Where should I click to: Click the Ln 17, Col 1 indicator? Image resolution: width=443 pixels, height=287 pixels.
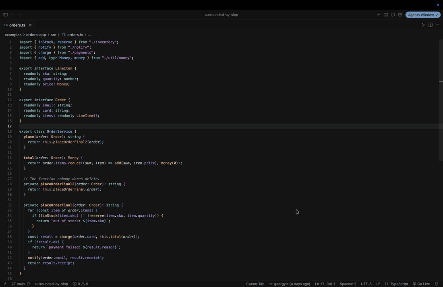[x=325, y=284]
